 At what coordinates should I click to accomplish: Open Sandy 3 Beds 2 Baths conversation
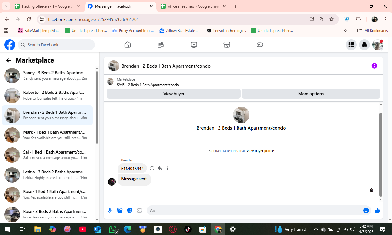pyautogui.click(x=48, y=76)
